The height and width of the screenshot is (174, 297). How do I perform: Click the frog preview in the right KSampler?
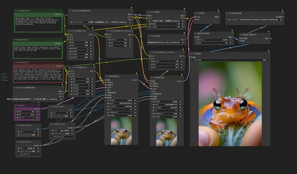pos(167,132)
